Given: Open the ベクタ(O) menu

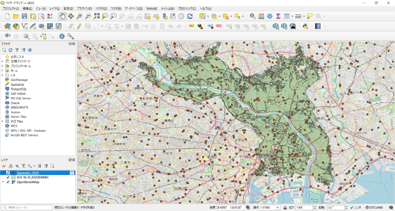Looking at the screenshot, I should (101, 8).
